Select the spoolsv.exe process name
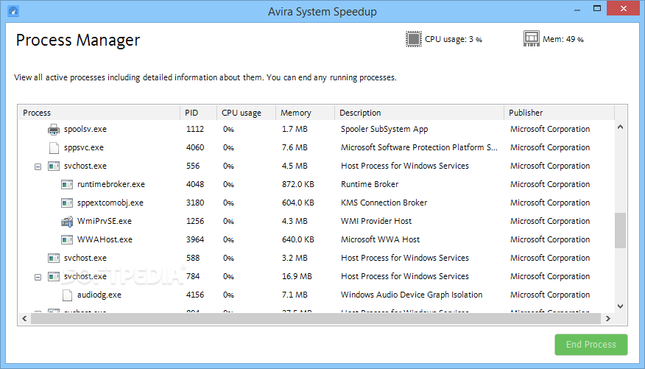 [85, 129]
